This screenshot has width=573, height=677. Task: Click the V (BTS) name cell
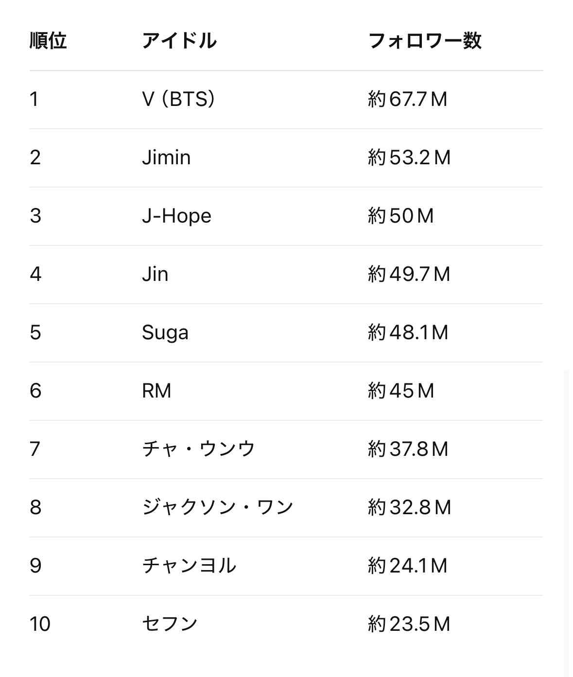coord(178,100)
